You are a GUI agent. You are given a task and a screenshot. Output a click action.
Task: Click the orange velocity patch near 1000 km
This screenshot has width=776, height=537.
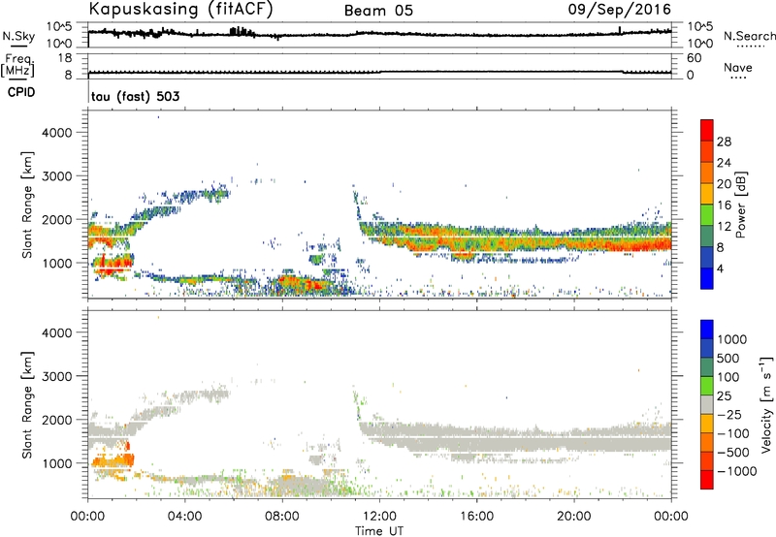click(x=113, y=462)
